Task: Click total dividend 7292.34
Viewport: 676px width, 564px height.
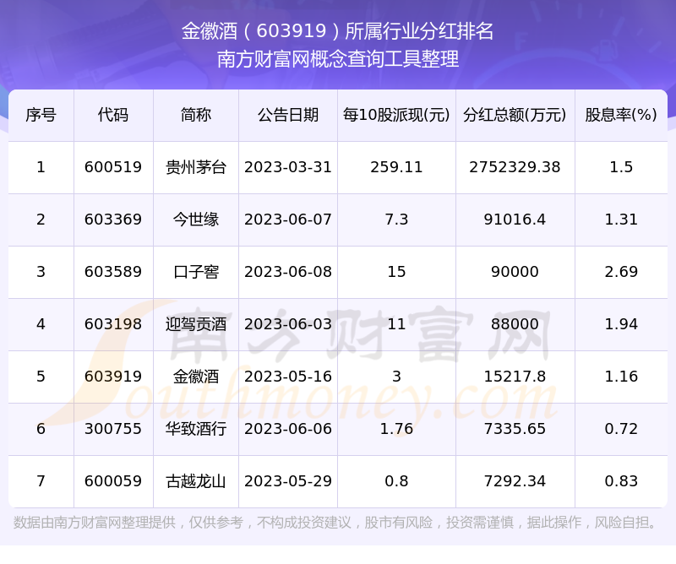Action: [x=515, y=481]
